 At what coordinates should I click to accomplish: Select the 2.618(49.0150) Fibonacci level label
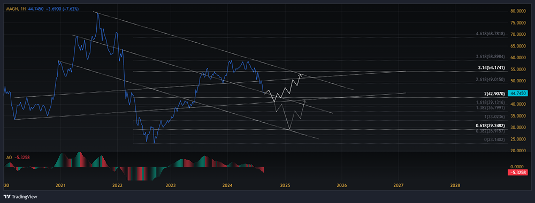(x=490, y=80)
